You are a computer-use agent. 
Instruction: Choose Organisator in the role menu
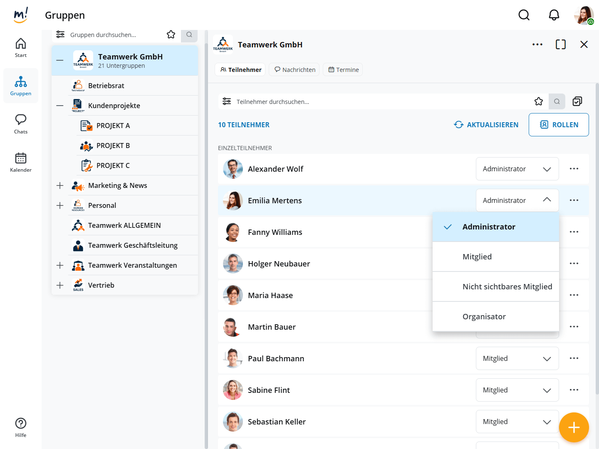484,317
